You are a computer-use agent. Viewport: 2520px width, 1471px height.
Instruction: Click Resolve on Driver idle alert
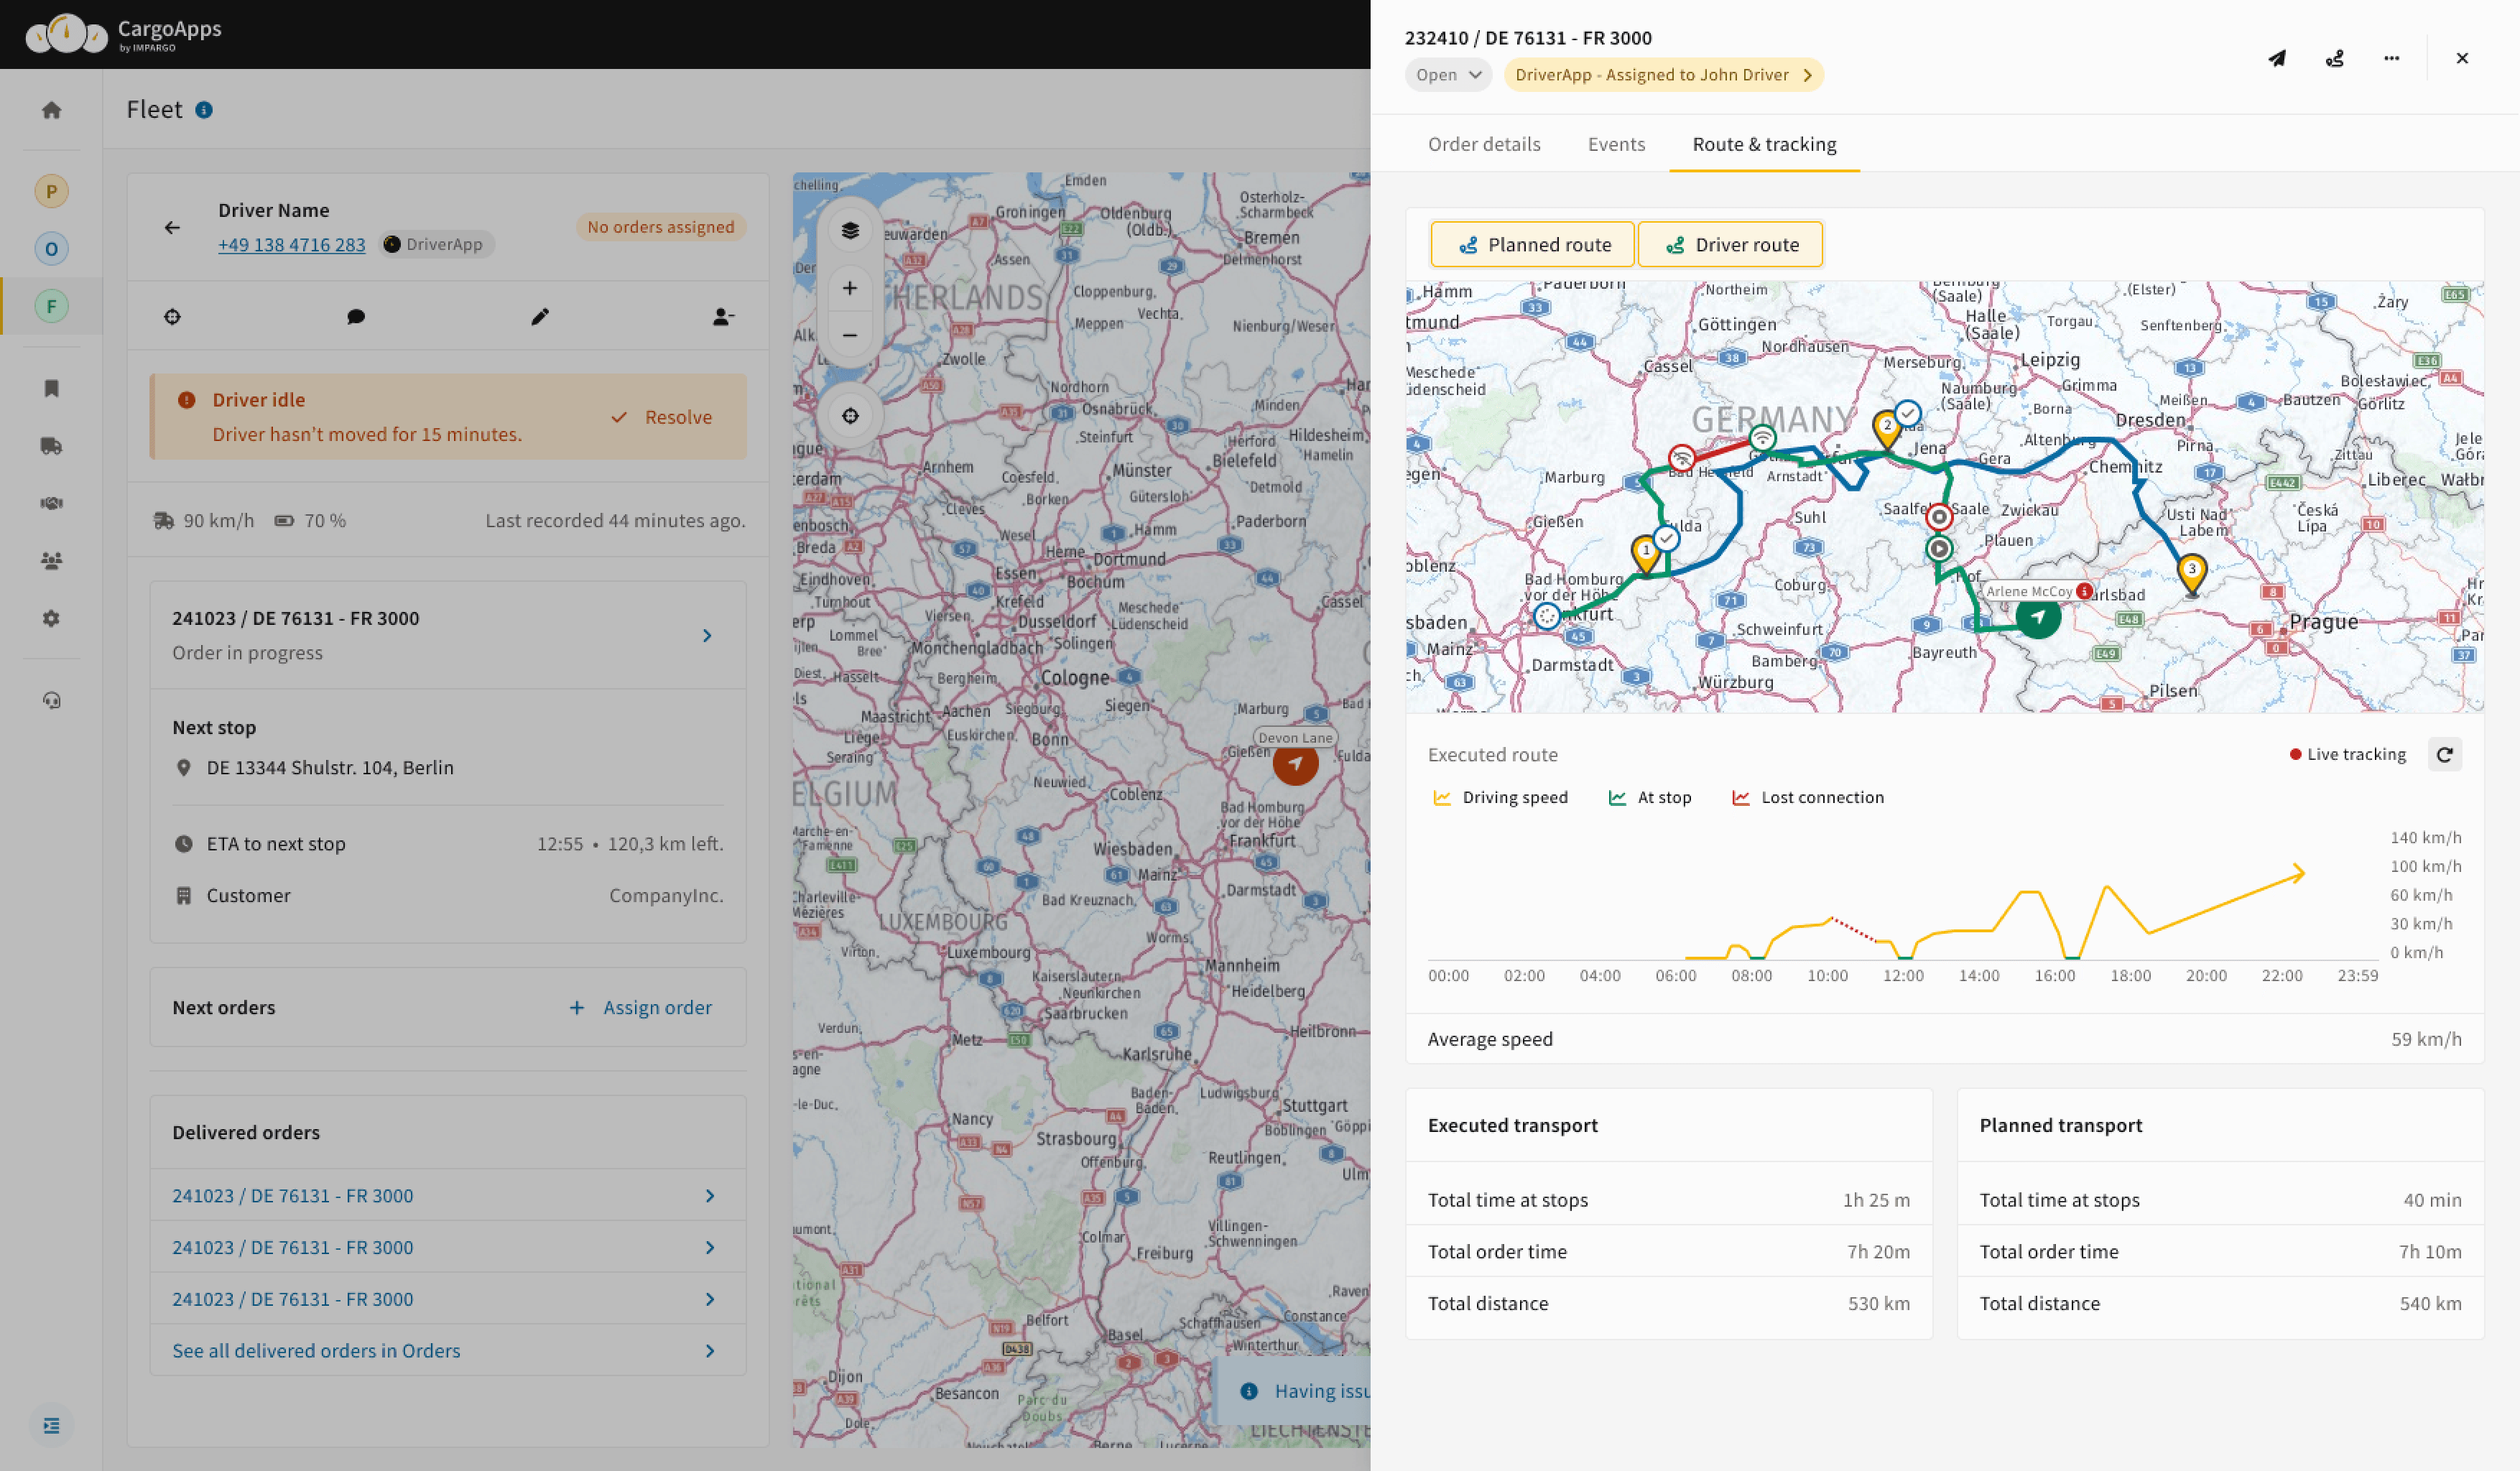[662, 417]
